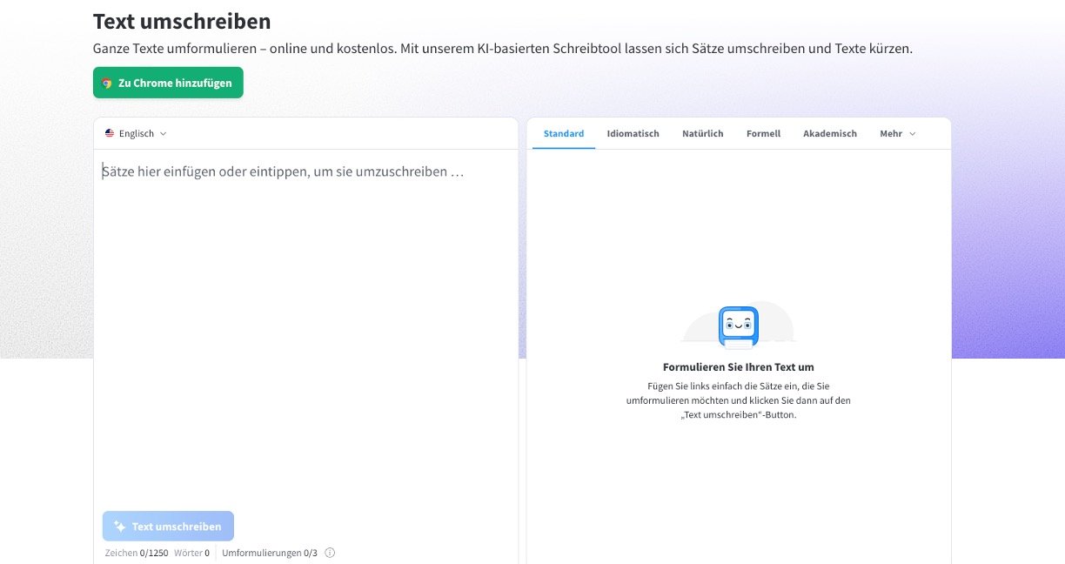Click the Chrome logo on the green button
1065x564 pixels.
coord(108,82)
